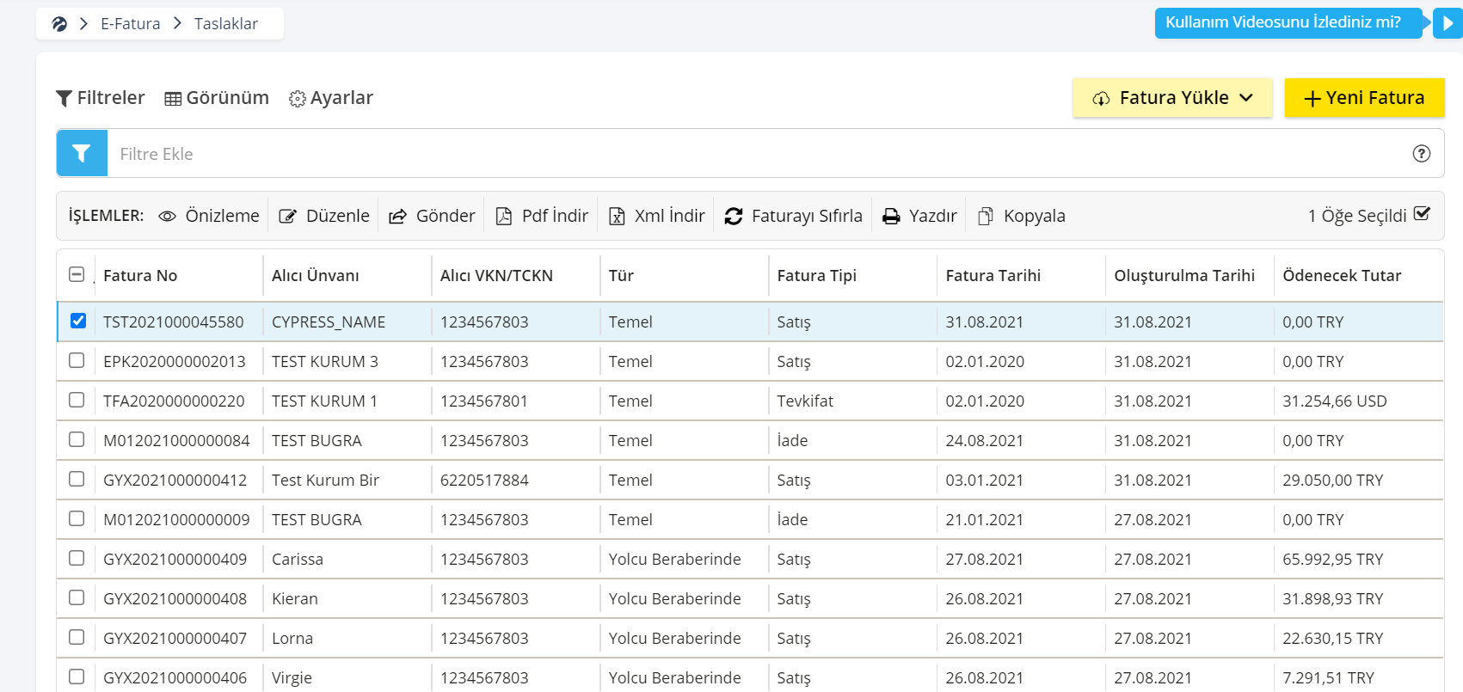Check the GYX2021000000409 row checkbox
This screenshot has width=1463, height=692.
click(77, 558)
